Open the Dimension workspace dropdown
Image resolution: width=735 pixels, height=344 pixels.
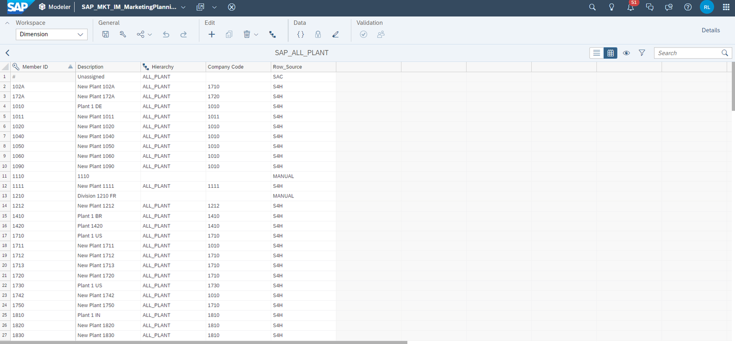click(x=52, y=34)
